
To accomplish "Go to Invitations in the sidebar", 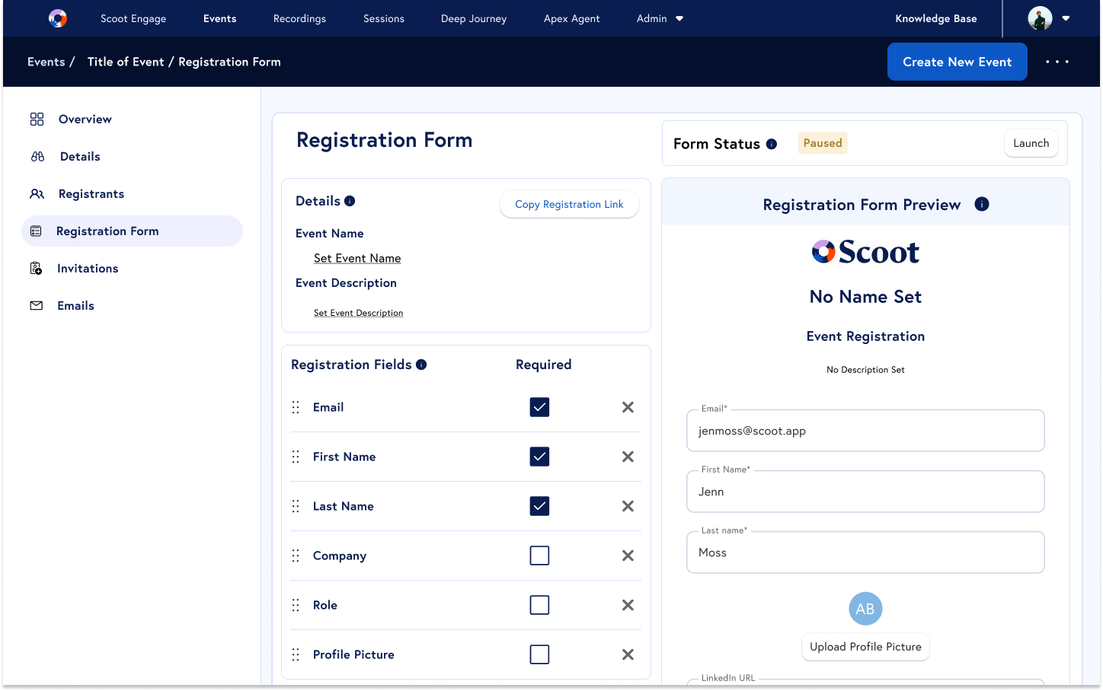I will coord(88,269).
